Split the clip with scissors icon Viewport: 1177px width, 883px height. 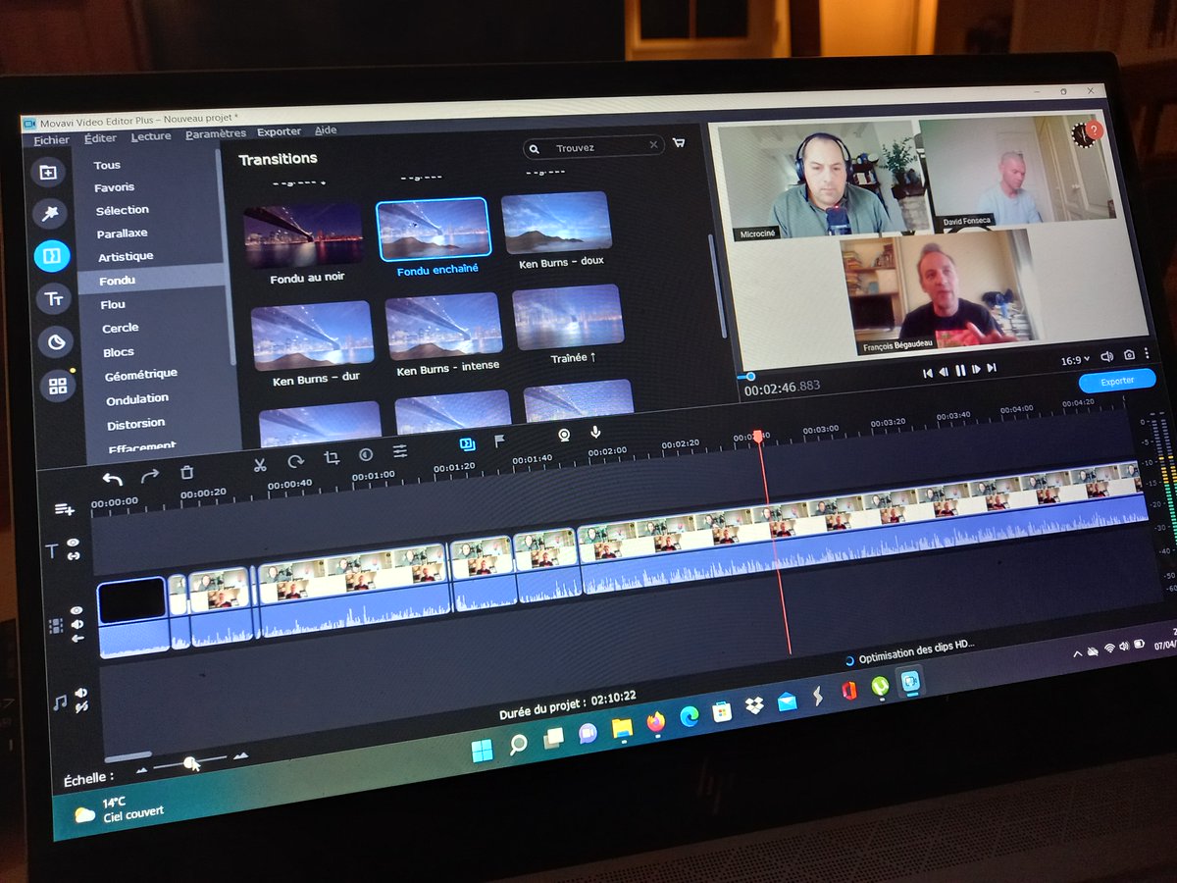(x=260, y=465)
